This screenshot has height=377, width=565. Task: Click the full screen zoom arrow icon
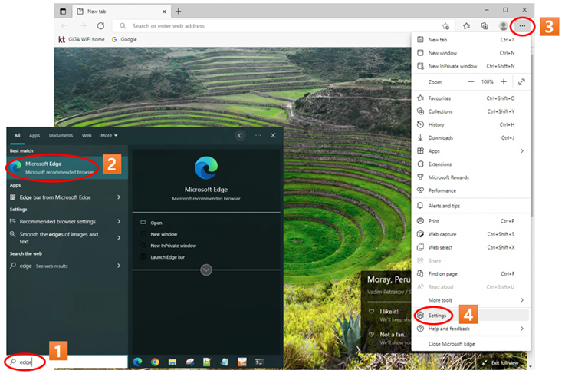(521, 82)
